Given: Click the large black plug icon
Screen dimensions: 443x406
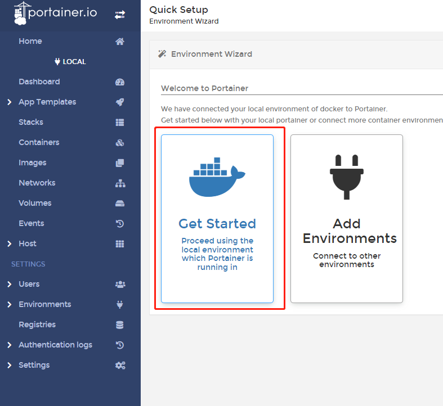Looking at the screenshot, I should pos(347,177).
